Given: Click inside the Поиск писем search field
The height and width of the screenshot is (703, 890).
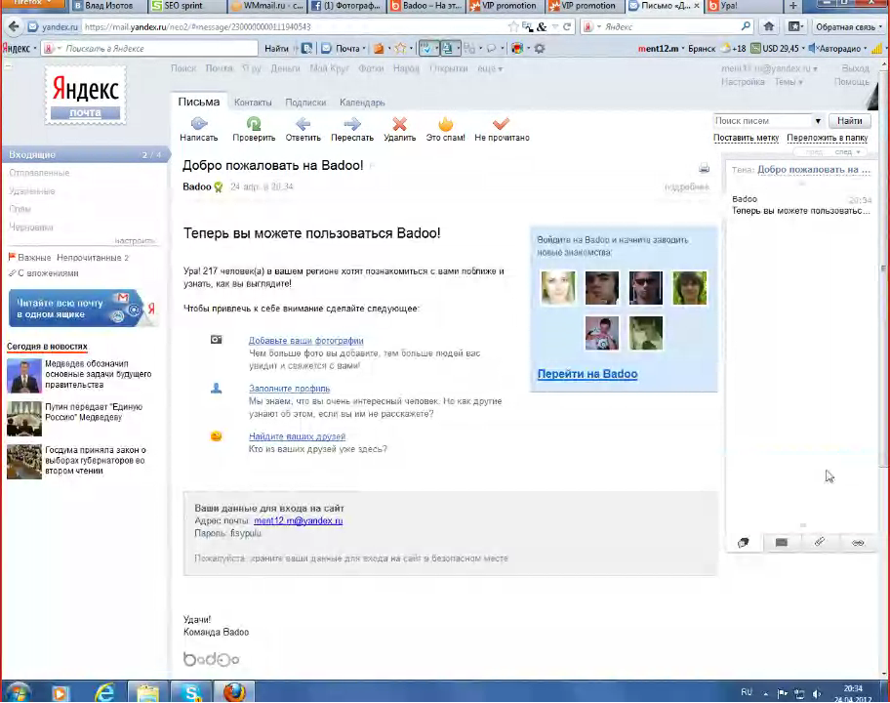Looking at the screenshot, I should point(763,120).
